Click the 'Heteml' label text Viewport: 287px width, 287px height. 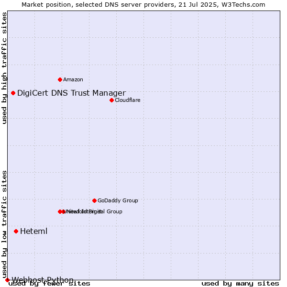[33, 231]
